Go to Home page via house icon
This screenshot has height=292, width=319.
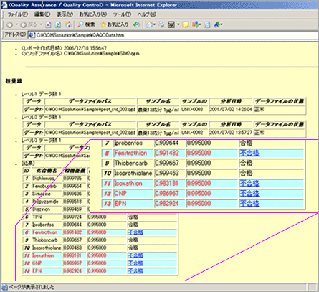[x=68, y=24]
